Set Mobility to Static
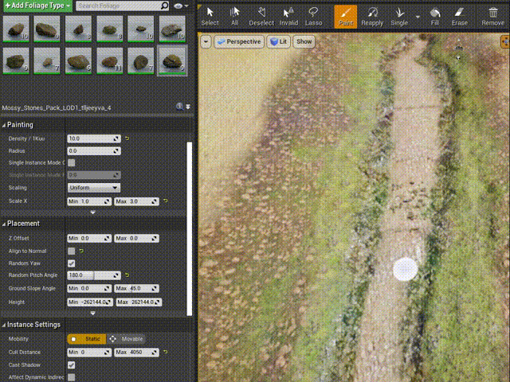The image size is (510, 382). [87, 339]
